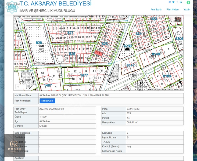Image resolution: width=197 pixels, height=161 pixels.
Task: Click block number 6147 on the map
Action: tap(131, 65)
